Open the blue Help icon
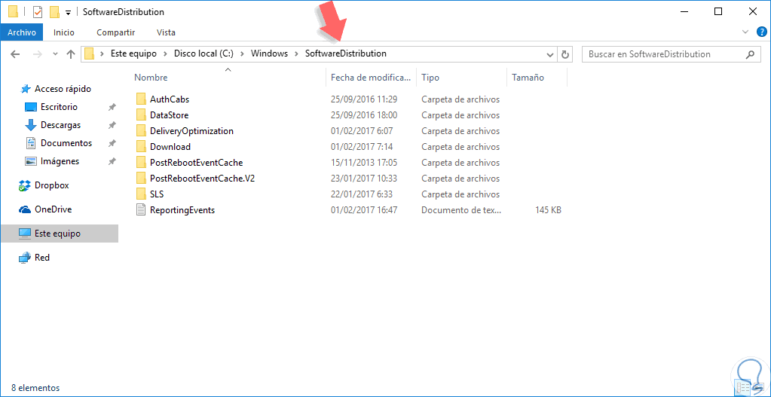 [x=762, y=32]
